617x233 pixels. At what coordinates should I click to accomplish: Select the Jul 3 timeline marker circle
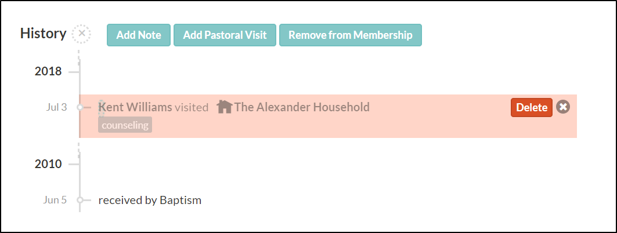pyautogui.click(x=80, y=107)
